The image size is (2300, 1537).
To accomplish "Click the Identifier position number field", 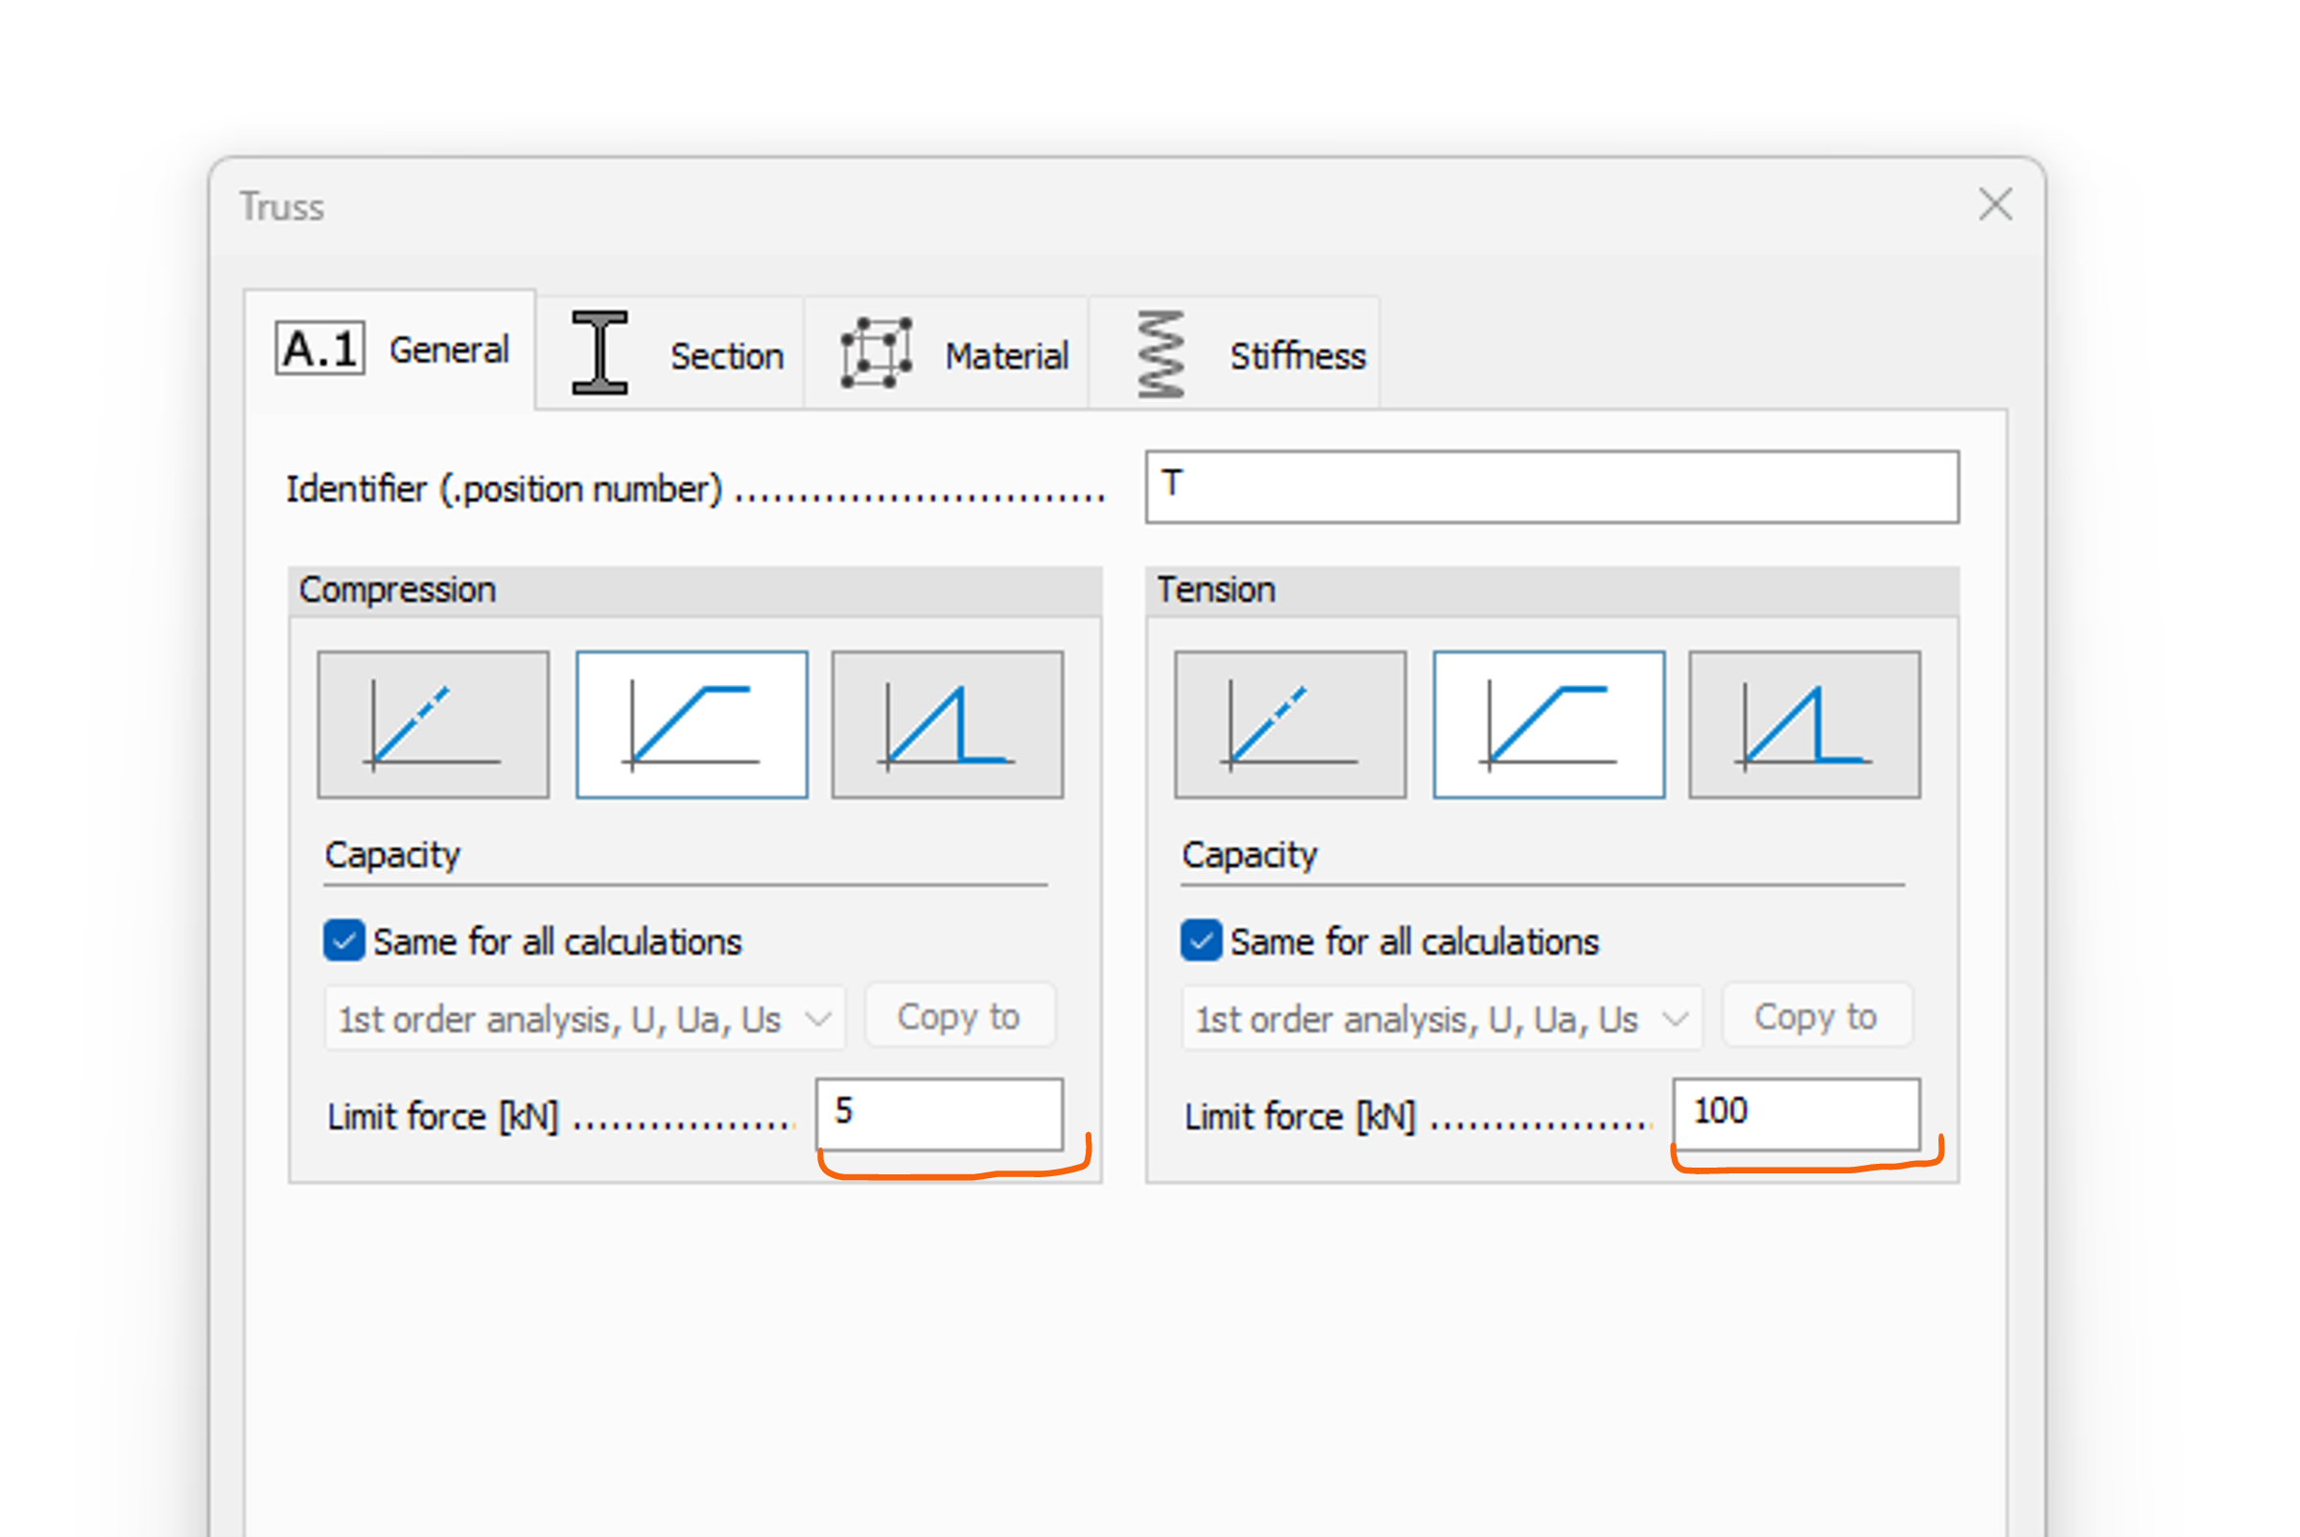I will 1552,487.
